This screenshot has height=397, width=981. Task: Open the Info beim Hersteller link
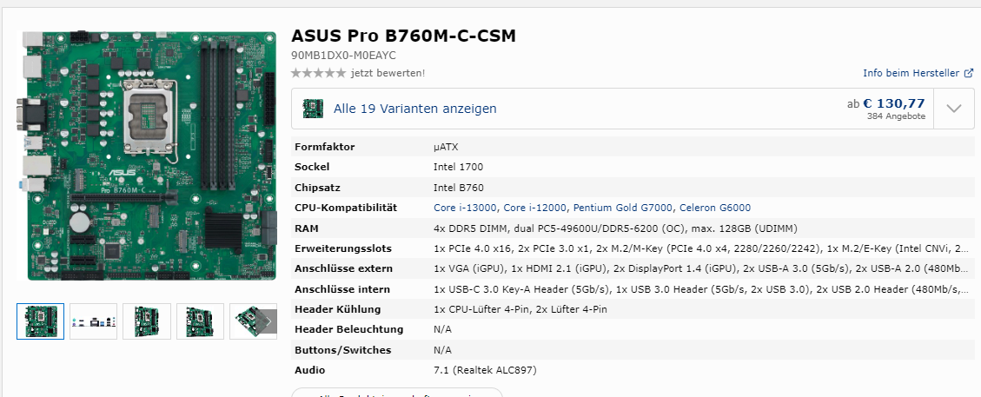click(911, 73)
